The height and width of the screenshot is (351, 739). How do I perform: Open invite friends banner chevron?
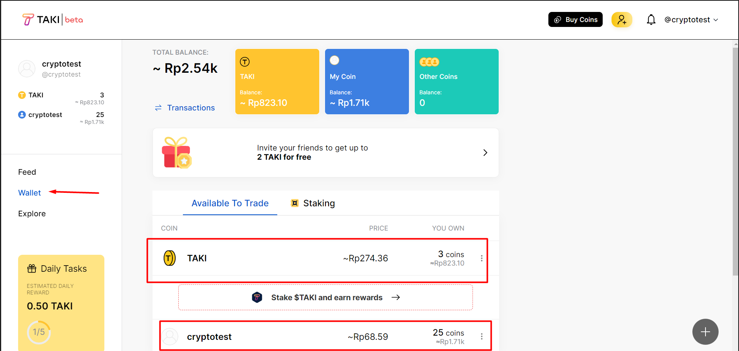tap(485, 153)
